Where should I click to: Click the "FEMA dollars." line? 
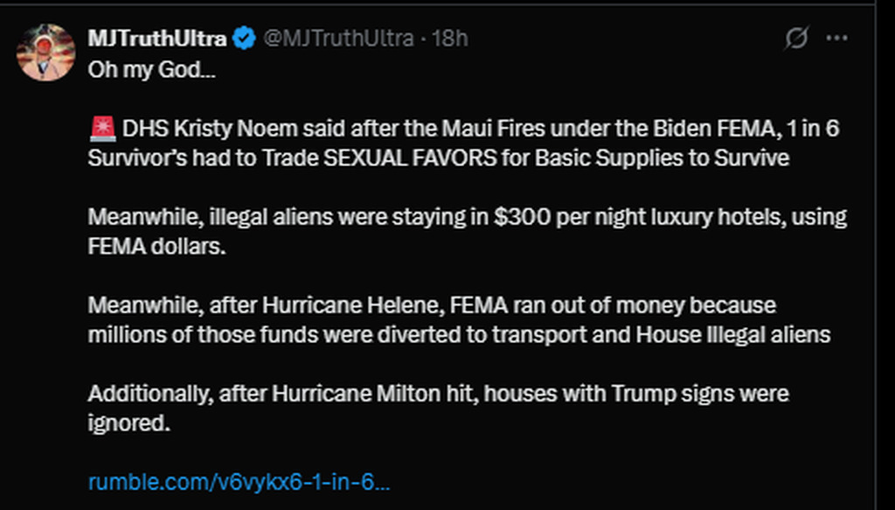tap(157, 246)
